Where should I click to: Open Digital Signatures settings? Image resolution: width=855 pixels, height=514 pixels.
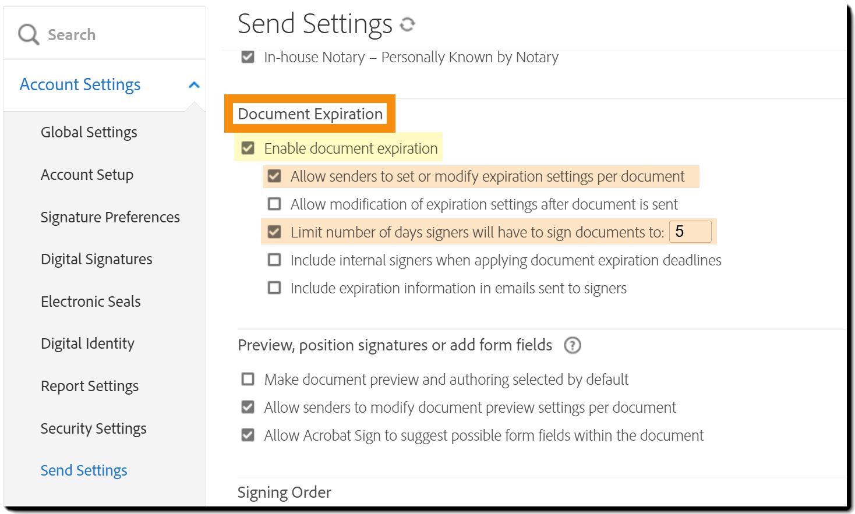97,259
